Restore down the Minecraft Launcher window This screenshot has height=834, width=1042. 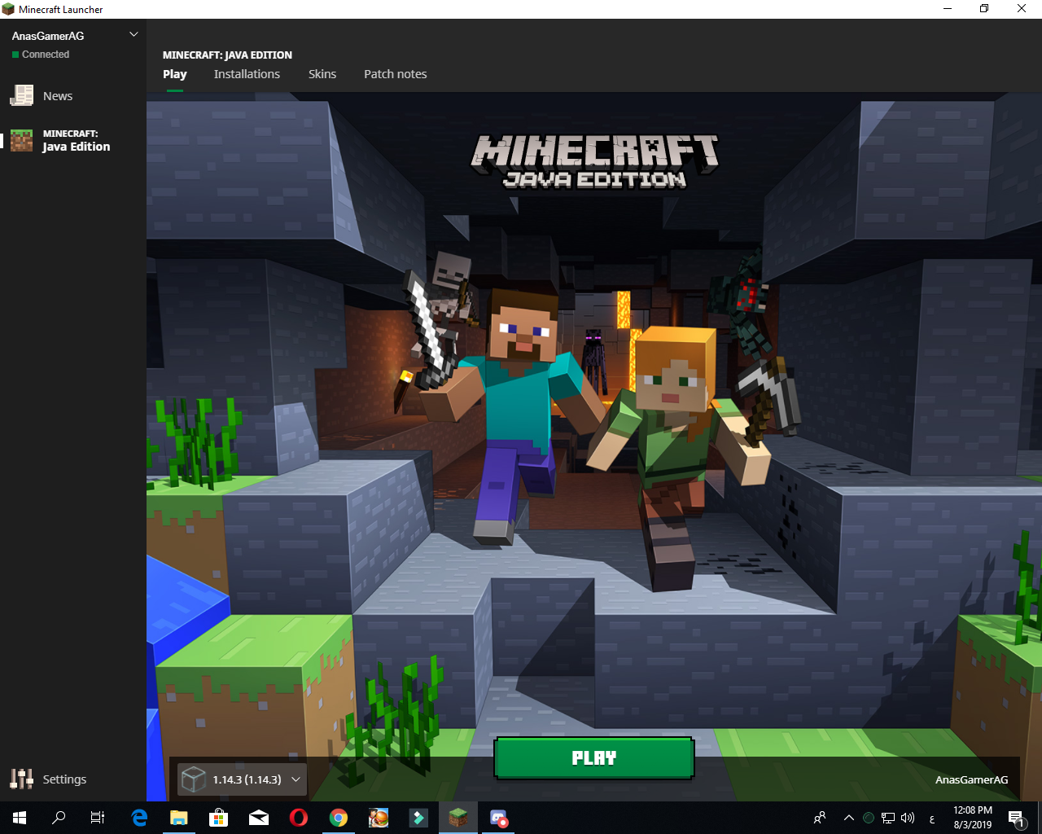pyautogui.click(x=984, y=9)
